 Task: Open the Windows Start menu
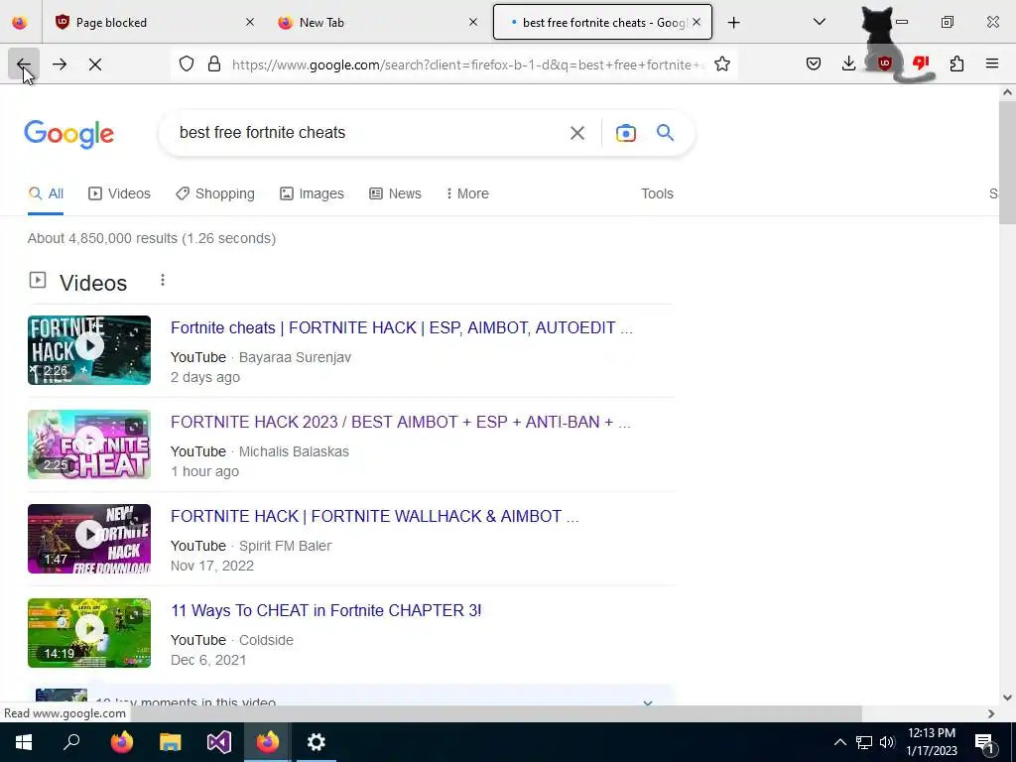(24, 742)
